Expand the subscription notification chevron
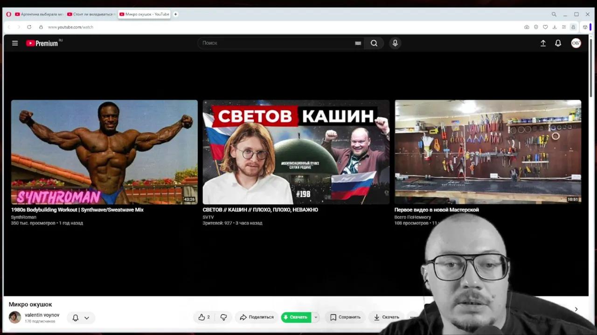Viewport: 597px width, 335px height. [87, 318]
